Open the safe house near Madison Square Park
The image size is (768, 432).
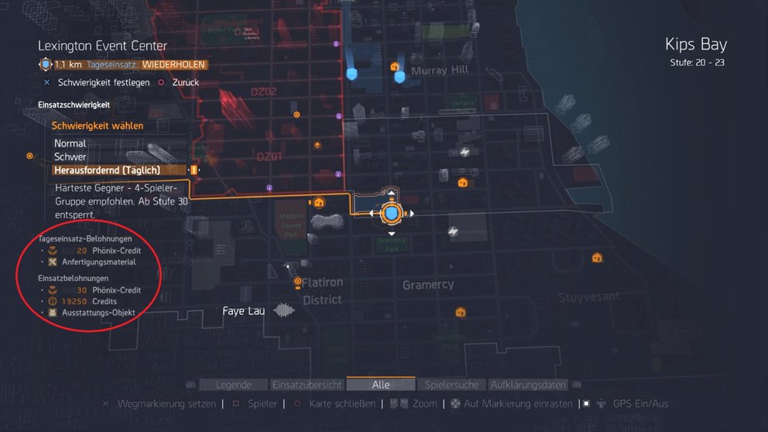[319, 202]
